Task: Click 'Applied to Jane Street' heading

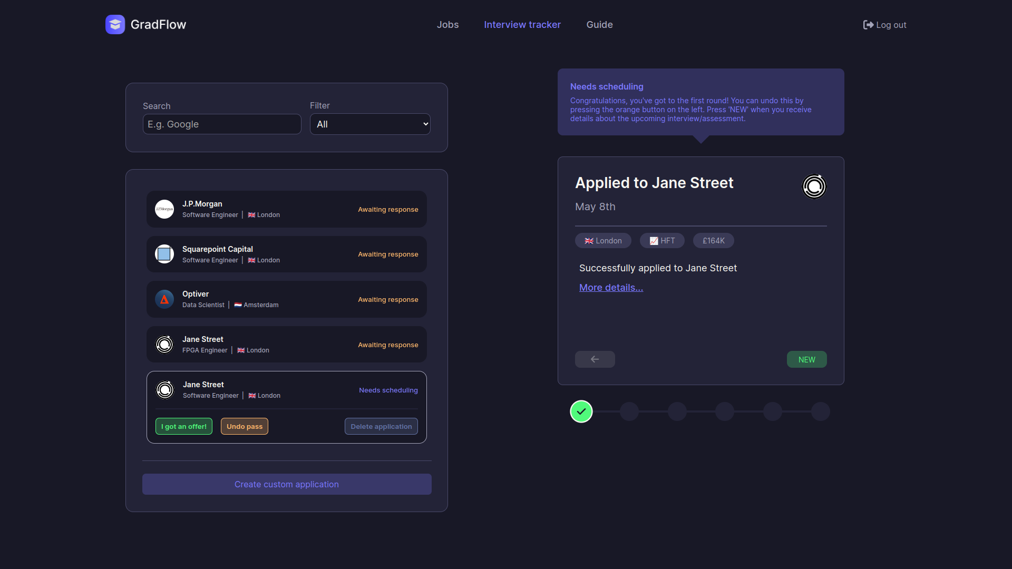Action: pos(654,183)
